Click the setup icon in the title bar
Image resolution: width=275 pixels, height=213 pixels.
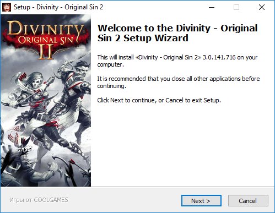coord(7,7)
